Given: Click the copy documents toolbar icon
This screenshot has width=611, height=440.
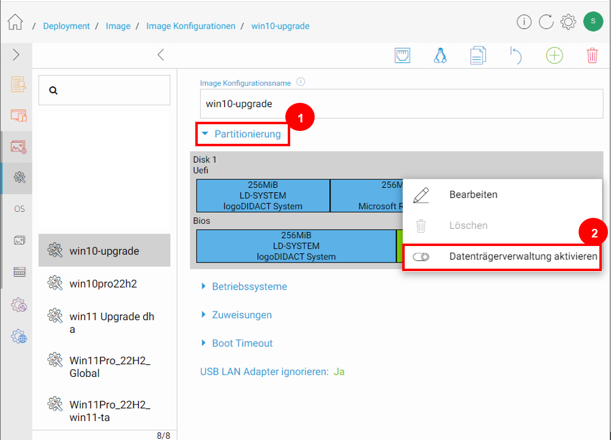Looking at the screenshot, I should 478,55.
